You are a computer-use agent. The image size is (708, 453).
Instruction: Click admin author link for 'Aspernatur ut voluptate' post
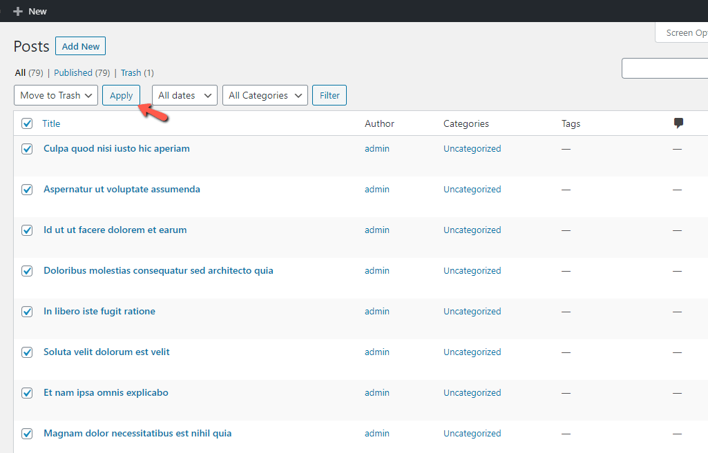click(x=377, y=189)
